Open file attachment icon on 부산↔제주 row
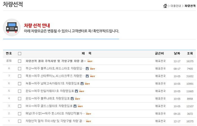The image size is (197, 126). tap(87, 69)
